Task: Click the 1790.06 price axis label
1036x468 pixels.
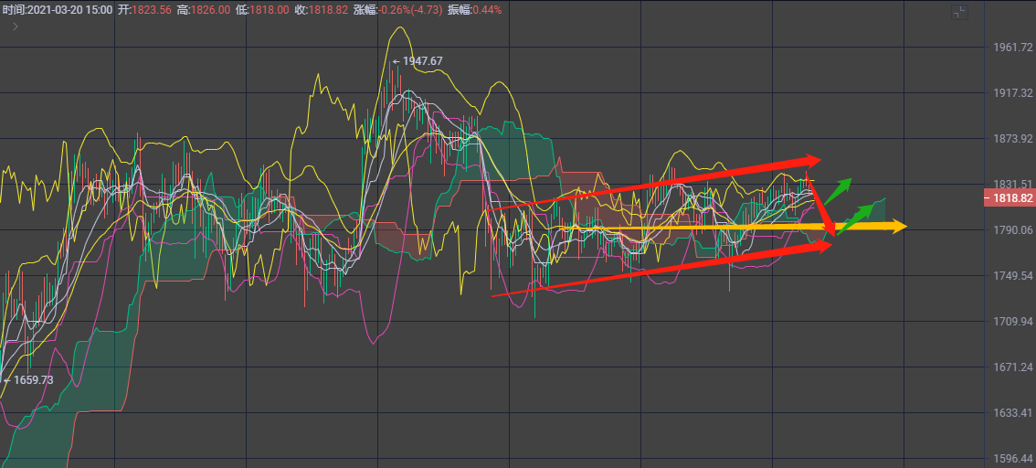Action: (x=1013, y=230)
